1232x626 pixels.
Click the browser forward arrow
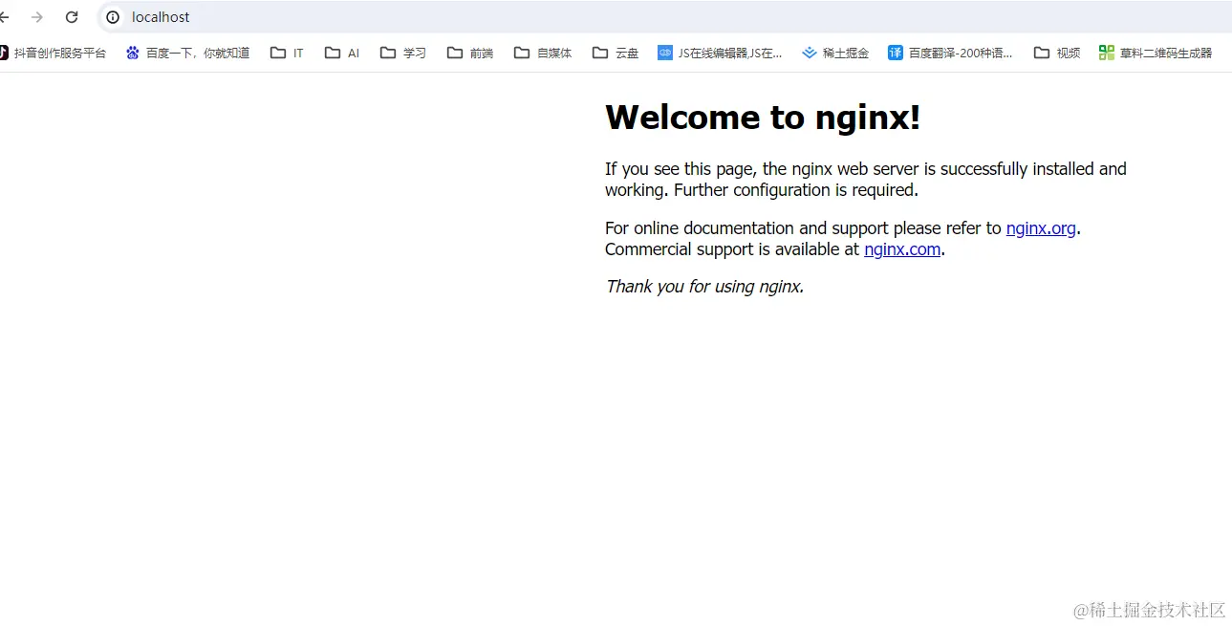pyautogui.click(x=37, y=17)
